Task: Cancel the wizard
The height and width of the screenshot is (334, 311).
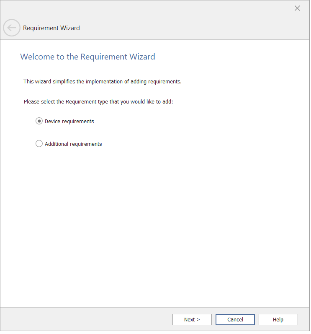Action: 235,320
